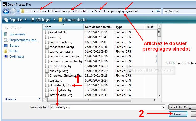196x121 pixels.
Task: Click the Back navigation arrow button
Action: (6, 11)
